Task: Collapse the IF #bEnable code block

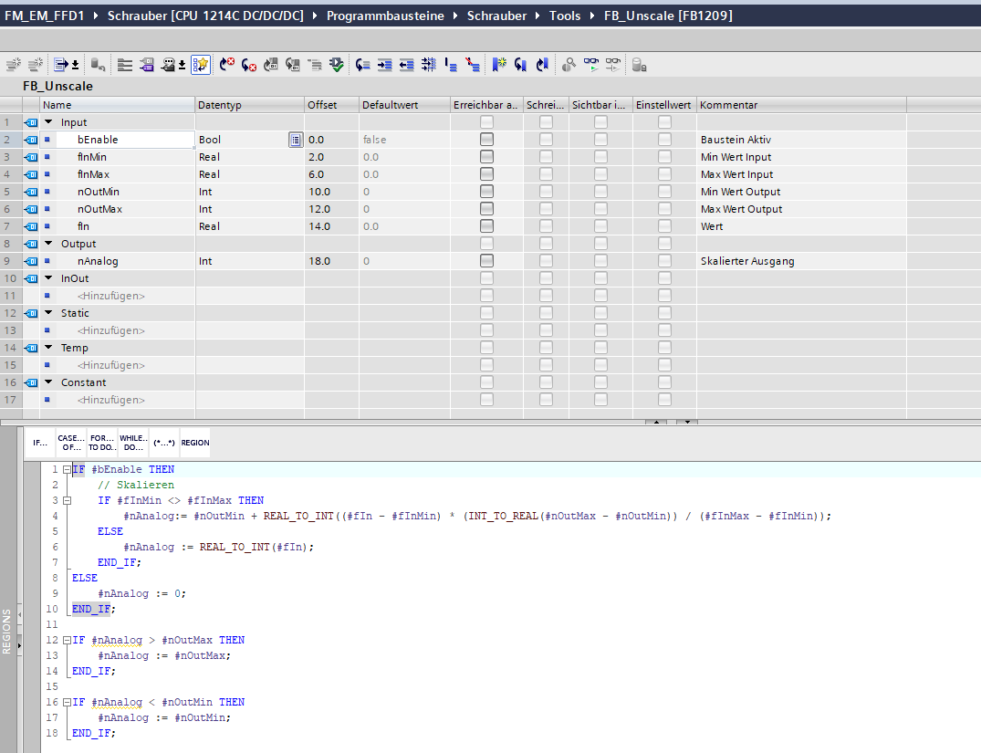Action: (x=67, y=470)
